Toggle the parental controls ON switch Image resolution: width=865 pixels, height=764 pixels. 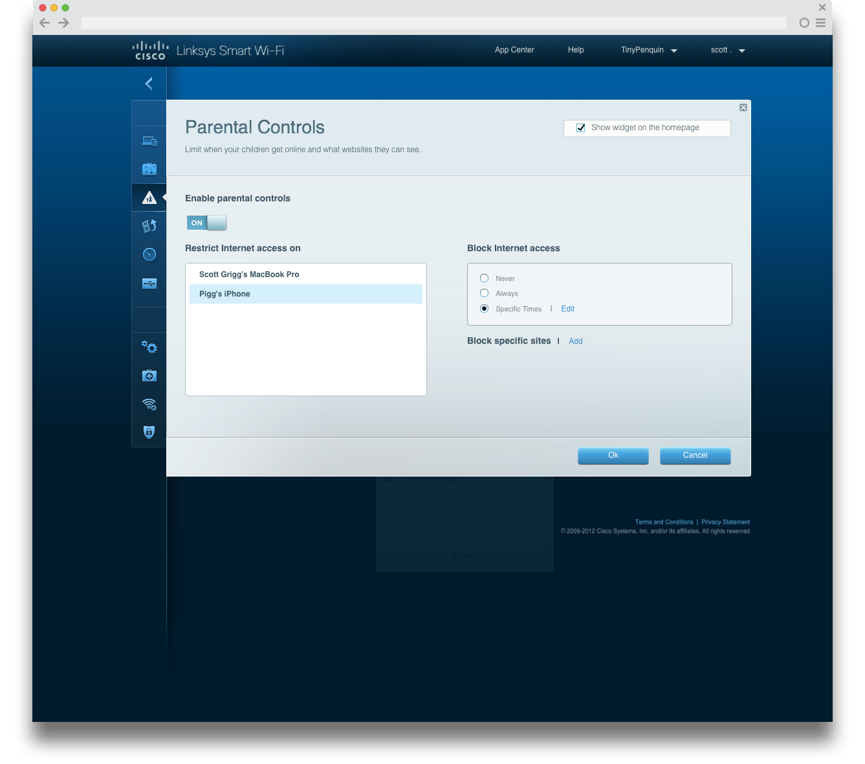206,223
